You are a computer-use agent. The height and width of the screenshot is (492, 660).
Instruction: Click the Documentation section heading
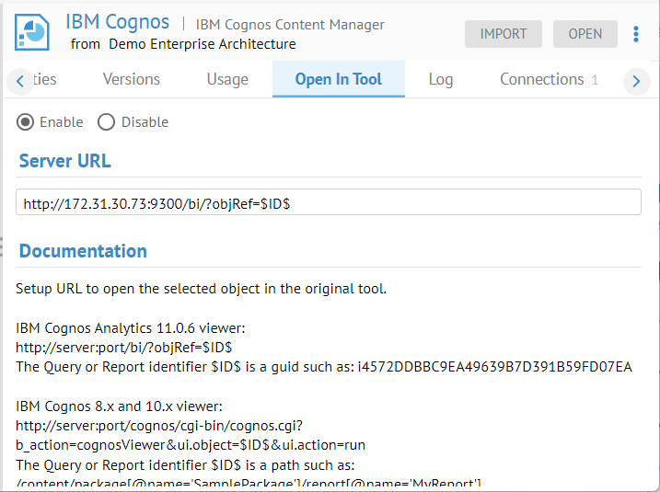click(x=83, y=251)
